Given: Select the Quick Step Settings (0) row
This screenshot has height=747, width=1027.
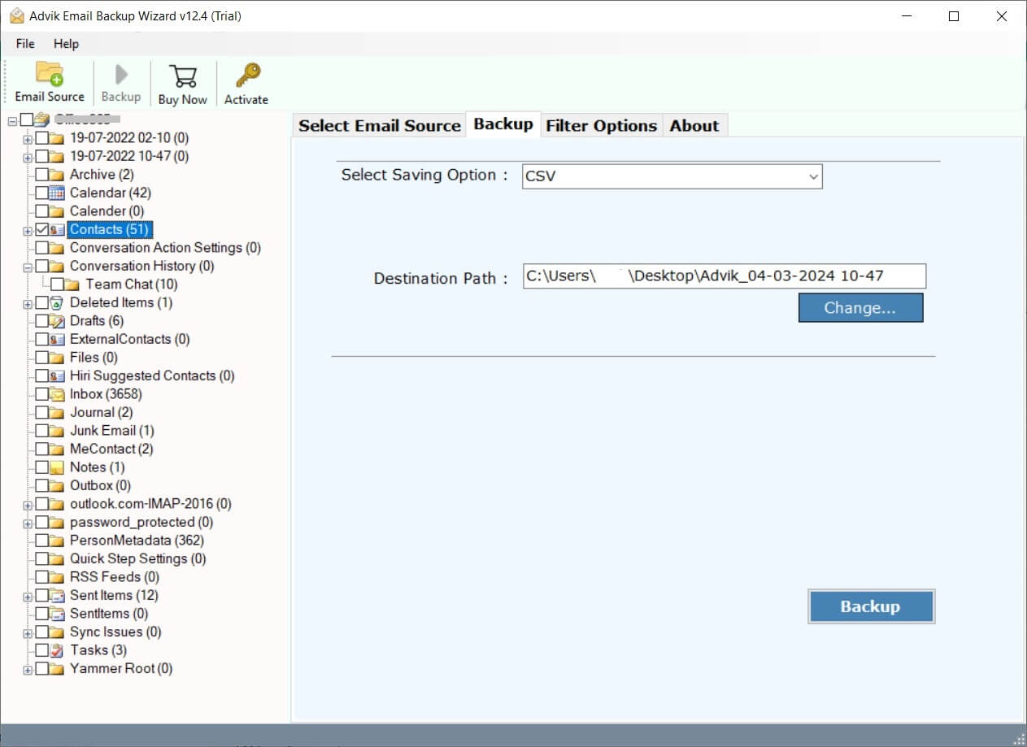Looking at the screenshot, I should point(138,558).
